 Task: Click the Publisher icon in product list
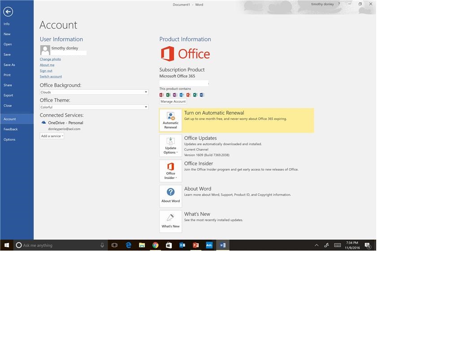[195, 95]
